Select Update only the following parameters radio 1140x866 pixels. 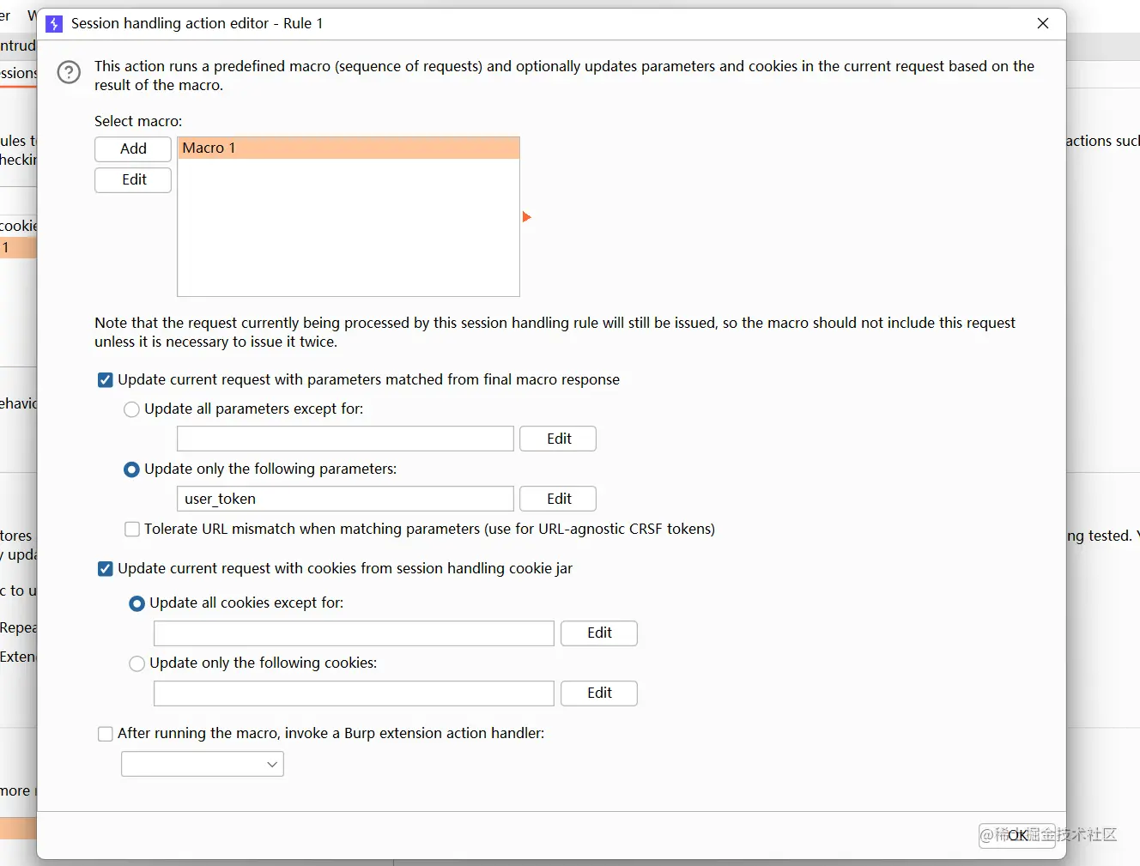click(132, 469)
